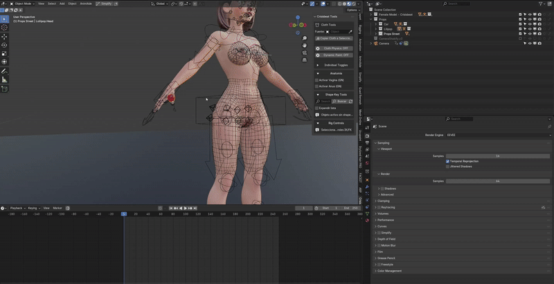Select the Transform tool
Screen dimensions: 554x284
click(4, 62)
